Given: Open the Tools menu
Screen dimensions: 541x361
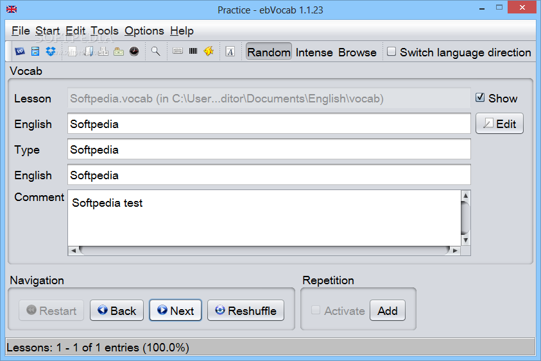Looking at the screenshot, I should [x=105, y=31].
